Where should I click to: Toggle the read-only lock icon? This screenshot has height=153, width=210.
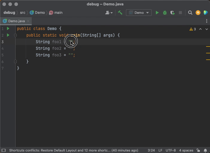198,150
